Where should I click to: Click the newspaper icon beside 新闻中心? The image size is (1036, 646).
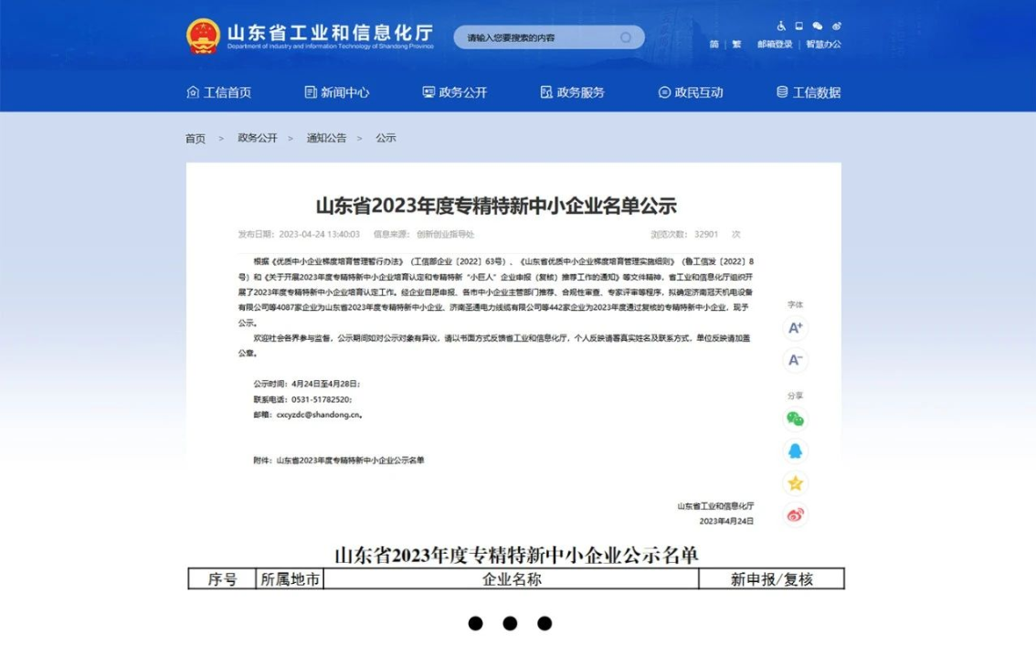(x=311, y=91)
